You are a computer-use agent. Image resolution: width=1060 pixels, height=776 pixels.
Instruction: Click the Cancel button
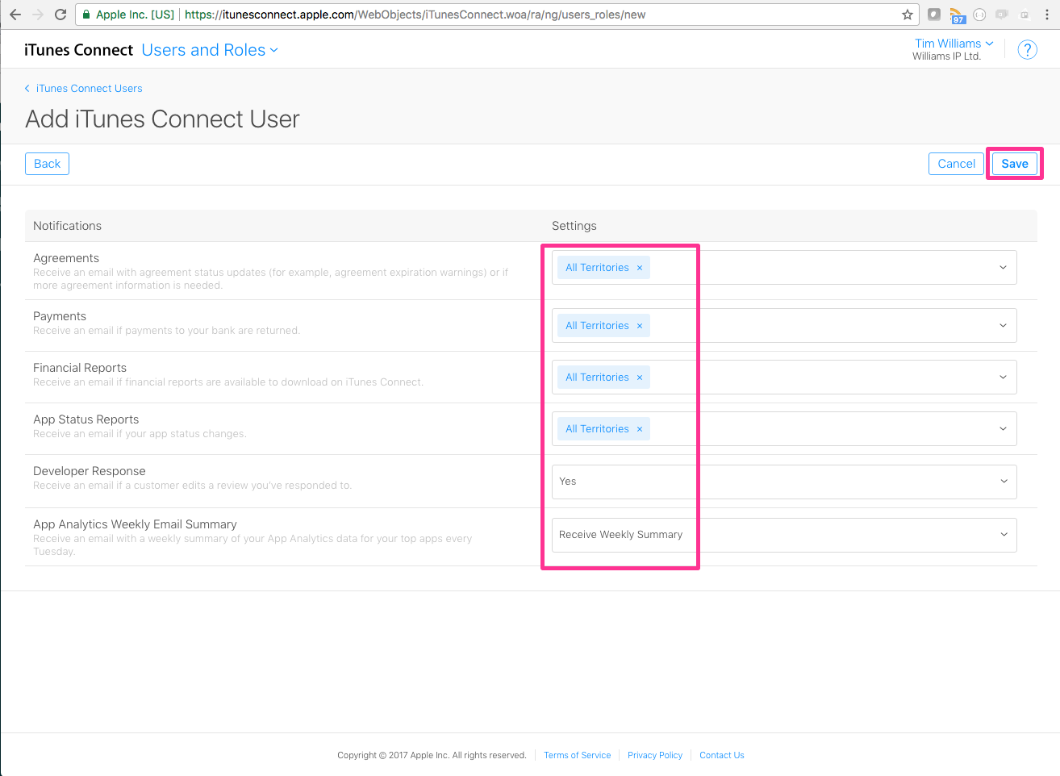956,164
